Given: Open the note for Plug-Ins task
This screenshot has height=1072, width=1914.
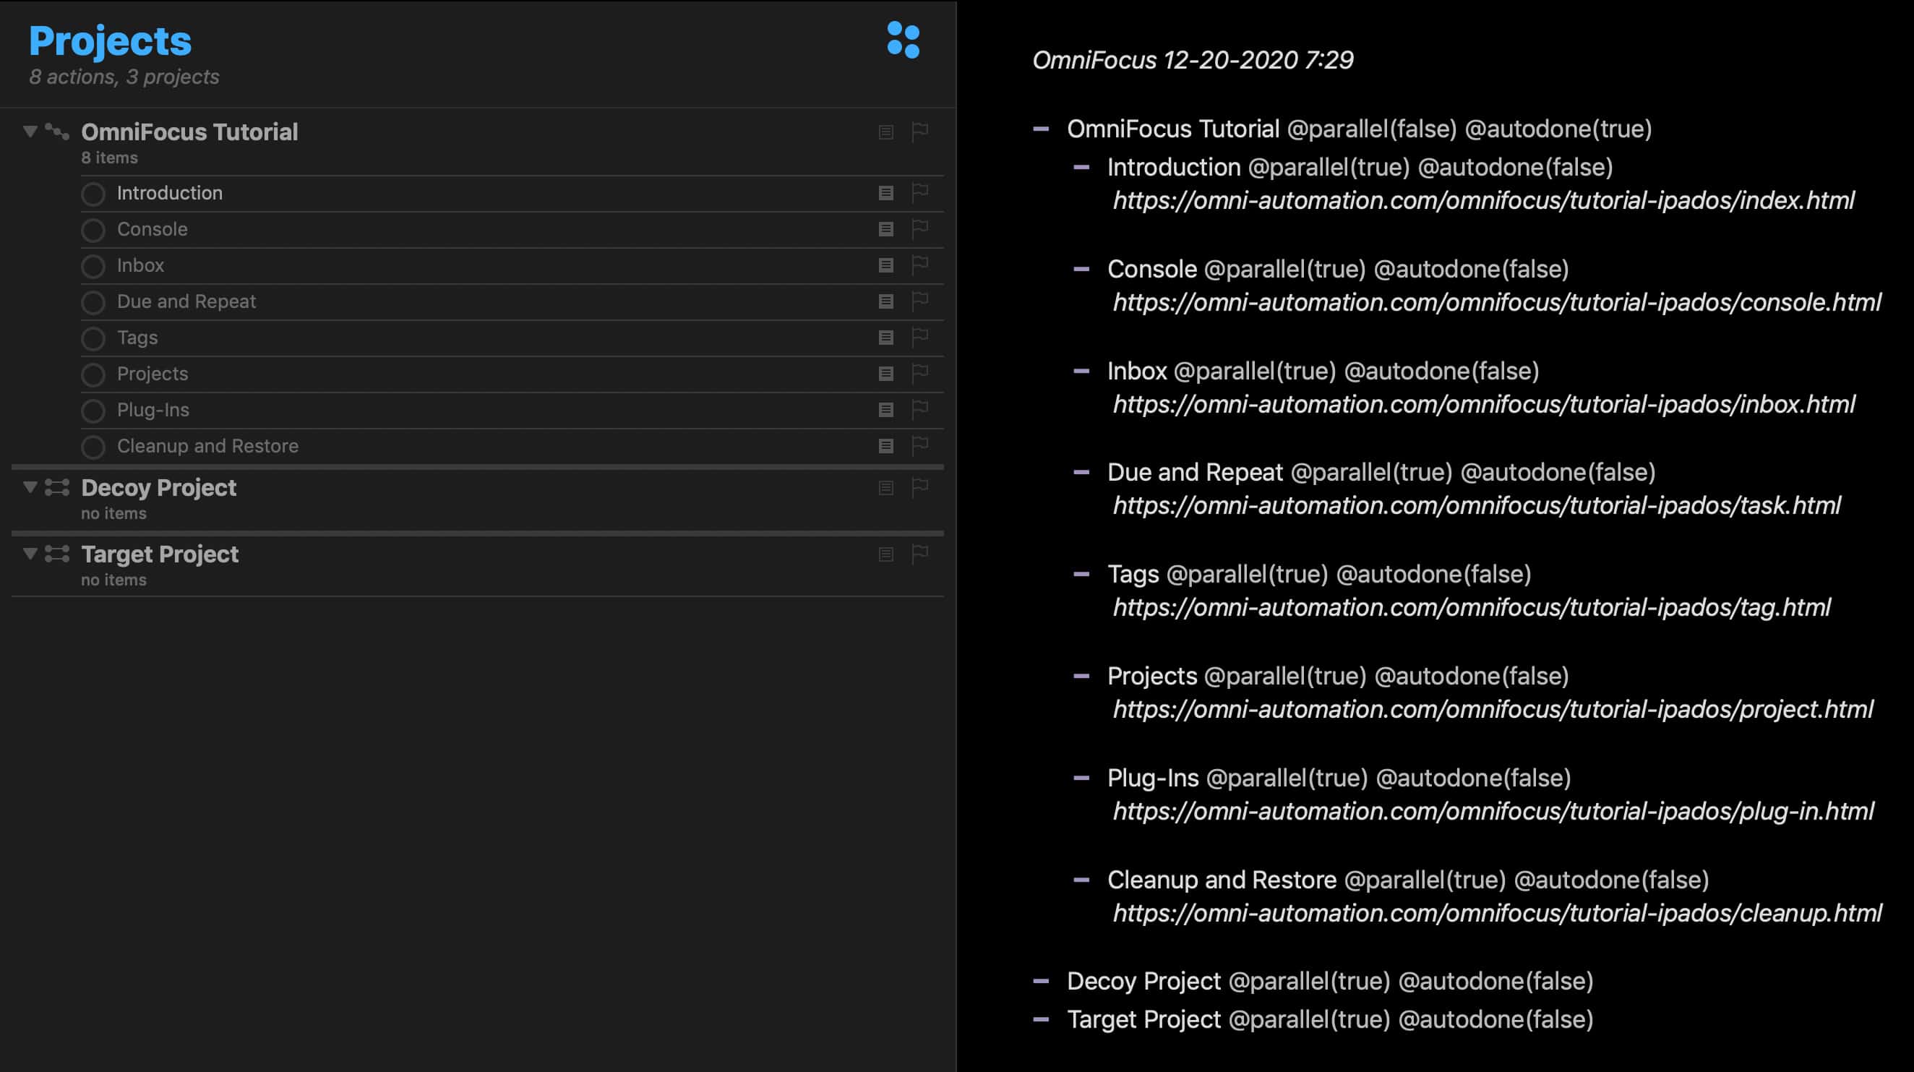Looking at the screenshot, I should 885,410.
